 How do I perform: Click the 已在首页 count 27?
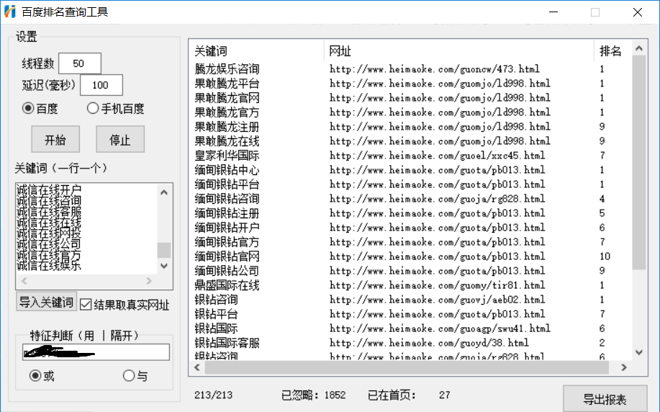(x=445, y=395)
